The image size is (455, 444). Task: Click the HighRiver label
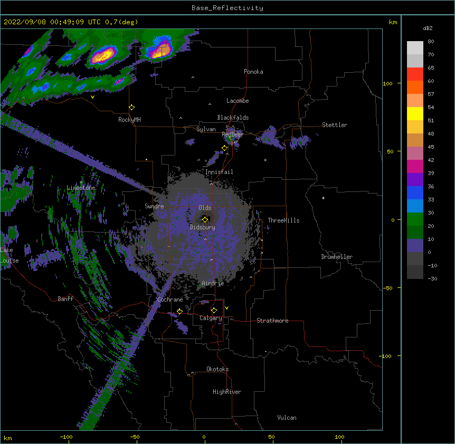point(227,392)
